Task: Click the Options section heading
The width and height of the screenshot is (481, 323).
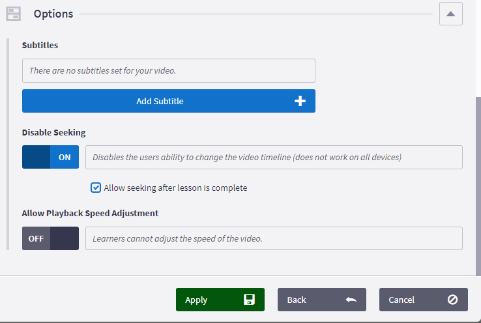Action: pyautogui.click(x=53, y=14)
